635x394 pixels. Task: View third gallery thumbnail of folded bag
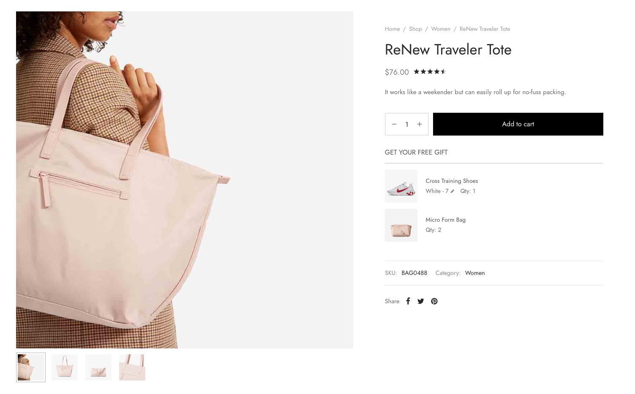click(x=98, y=367)
